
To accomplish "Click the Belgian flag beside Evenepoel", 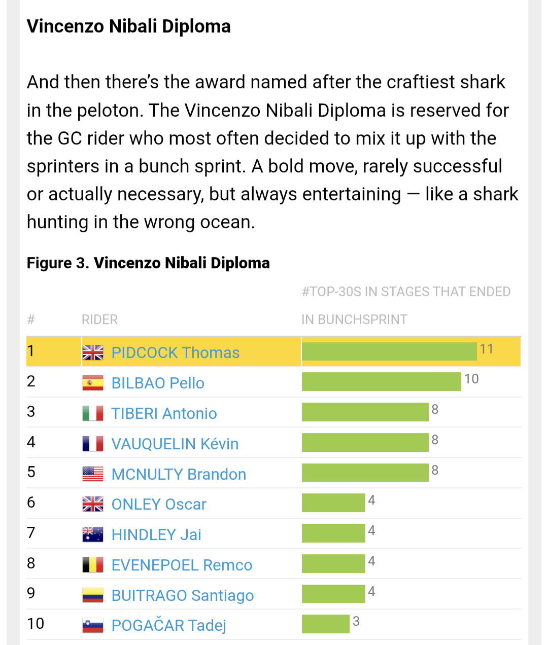I will tap(93, 565).
